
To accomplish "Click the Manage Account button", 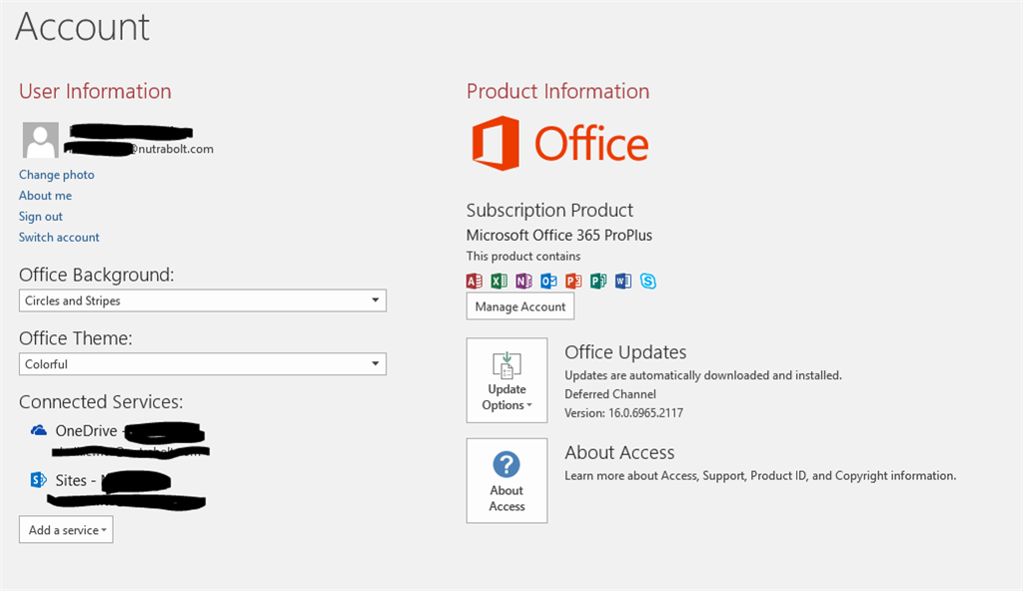I will pyautogui.click(x=519, y=306).
